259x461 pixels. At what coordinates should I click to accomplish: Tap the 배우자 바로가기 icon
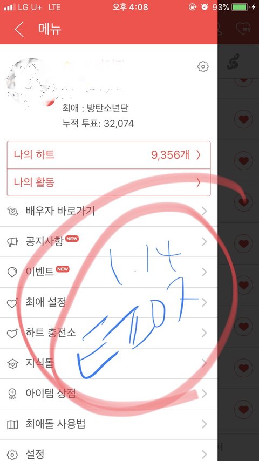(x=12, y=211)
